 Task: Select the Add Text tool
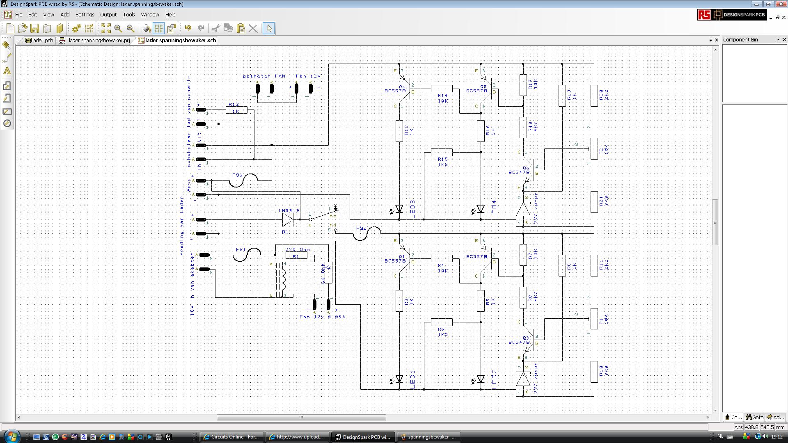coord(7,71)
